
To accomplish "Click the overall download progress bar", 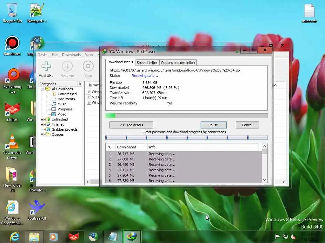I will pyautogui.click(x=187, y=116).
